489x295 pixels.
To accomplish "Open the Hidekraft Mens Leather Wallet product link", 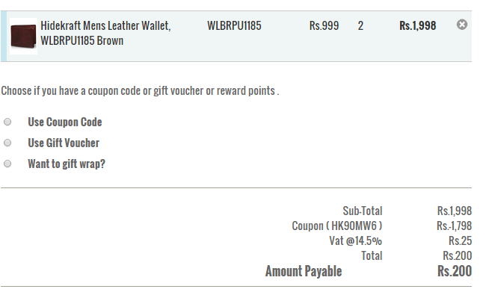I will point(105,33).
